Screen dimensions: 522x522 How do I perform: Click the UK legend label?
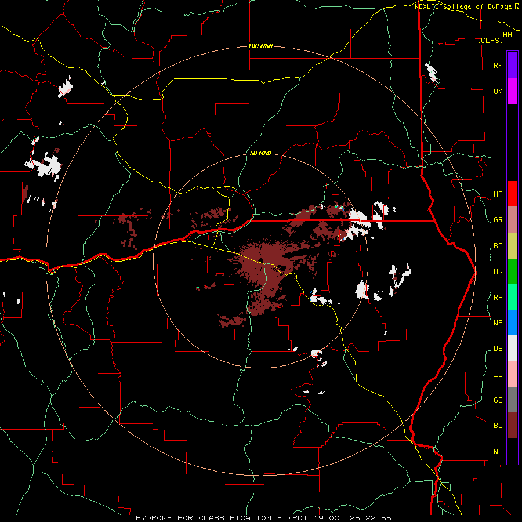tap(498, 91)
